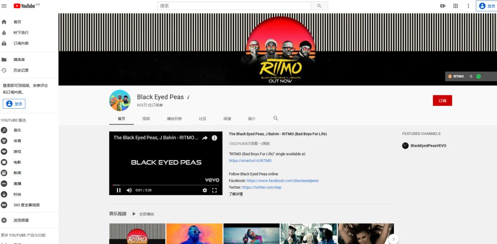Switch to the 简介 about tab
The width and height of the screenshot is (497, 244).
(252, 119)
